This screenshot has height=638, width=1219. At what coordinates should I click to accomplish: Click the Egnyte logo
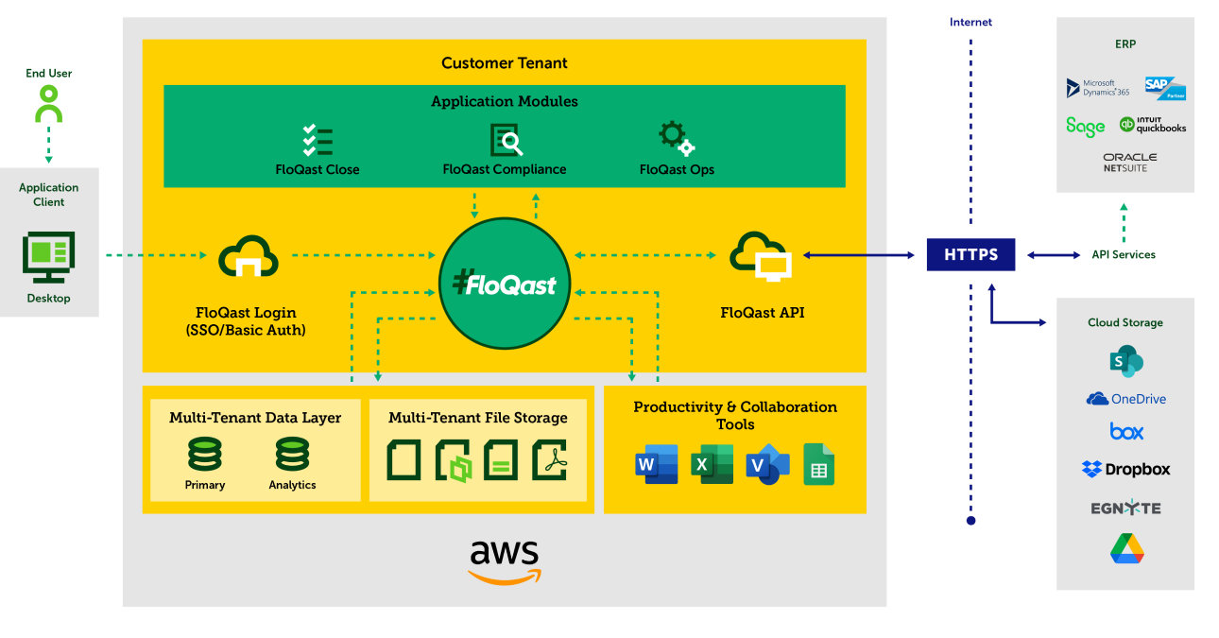click(1125, 508)
